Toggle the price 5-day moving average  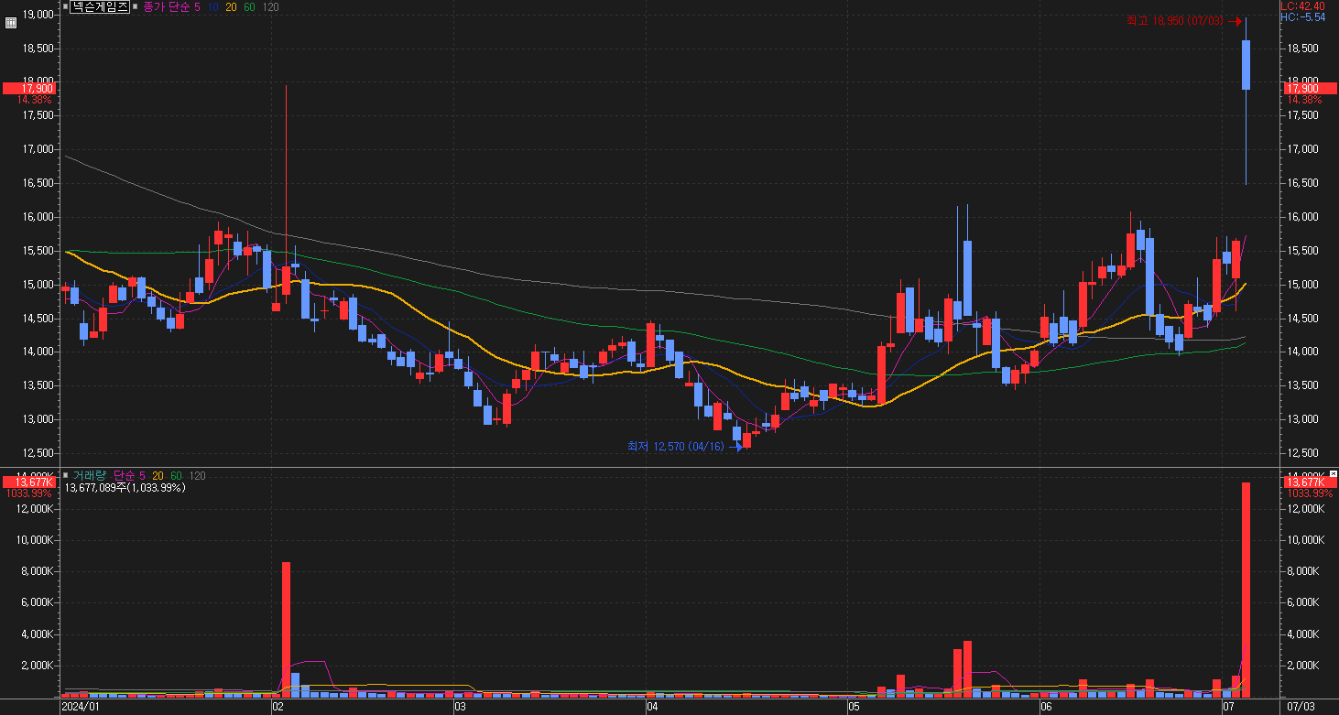point(197,6)
